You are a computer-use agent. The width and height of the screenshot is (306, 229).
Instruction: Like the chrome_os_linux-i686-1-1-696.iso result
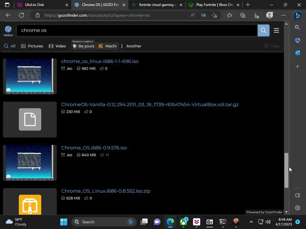tap(102, 68)
